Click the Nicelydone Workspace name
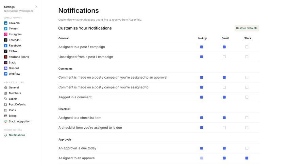306x164 pixels. pyautogui.click(x=19, y=11)
